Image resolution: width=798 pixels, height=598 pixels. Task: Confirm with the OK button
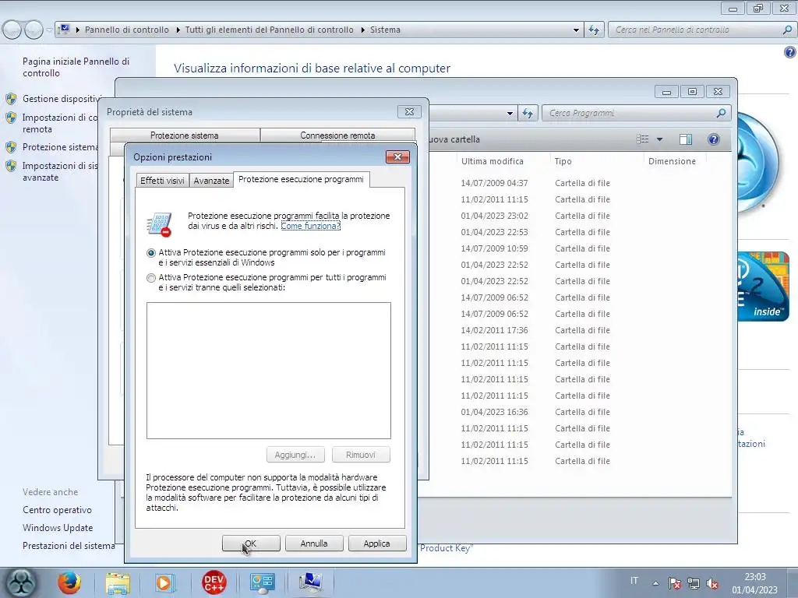[251, 543]
